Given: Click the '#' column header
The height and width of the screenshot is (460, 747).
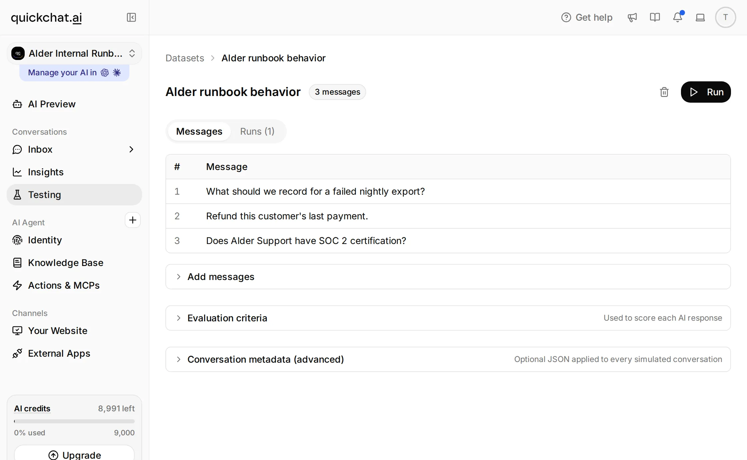Looking at the screenshot, I should [x=177, y=167].
